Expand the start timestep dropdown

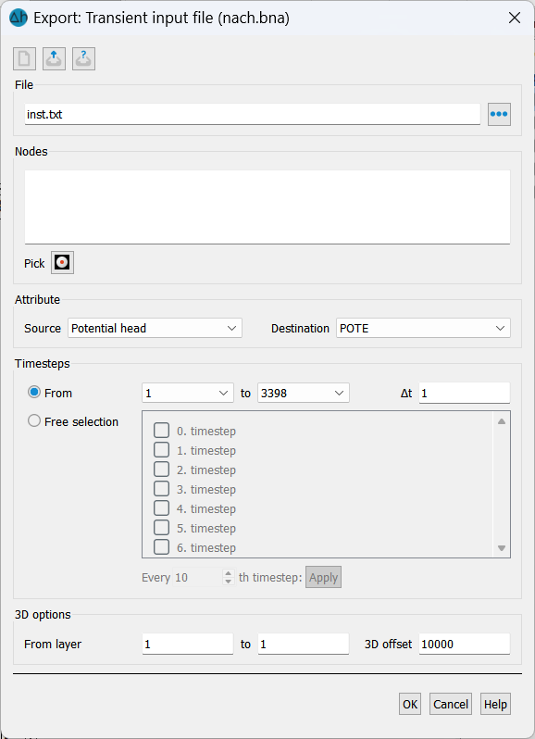pos(188,393)
